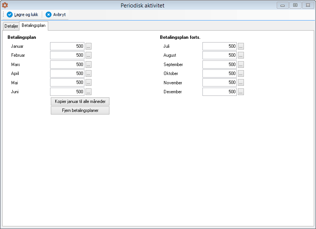Focus the Januar amount field
Image resolution: width=316 pixels, height=229 pixels.
coord(67,46)
